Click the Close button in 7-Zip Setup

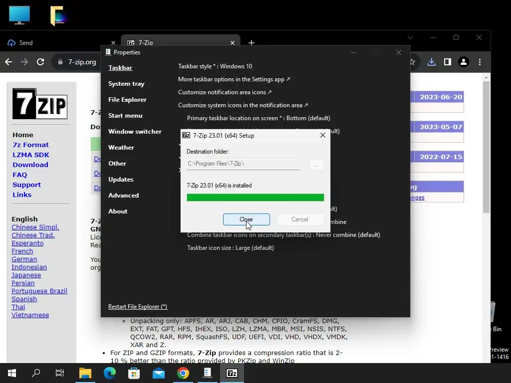pyautogui.click(x=246, y=219)
